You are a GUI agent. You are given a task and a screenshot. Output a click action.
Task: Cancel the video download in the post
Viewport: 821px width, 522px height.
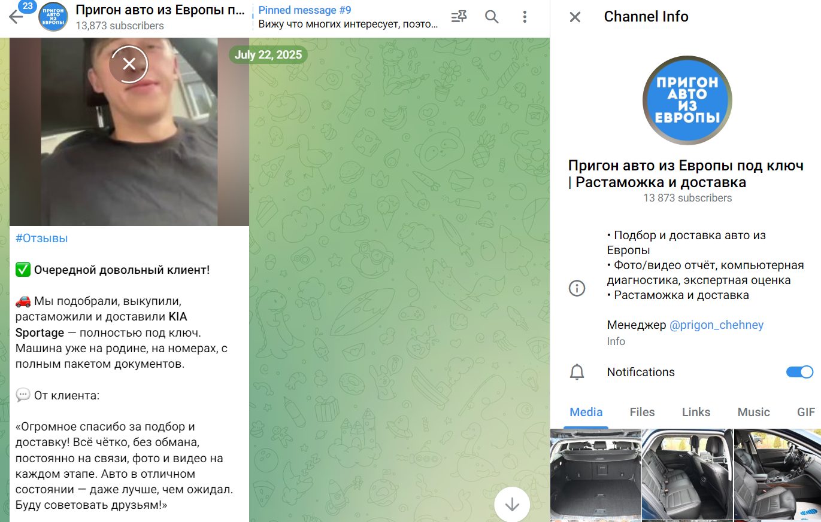[x=129, y=64]
